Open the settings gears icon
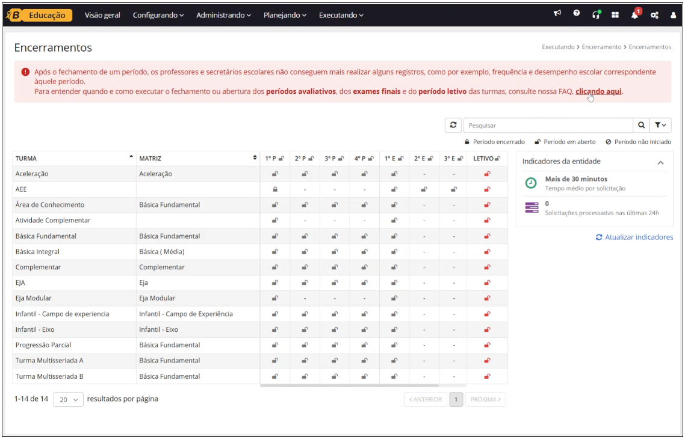 (654, 15)
